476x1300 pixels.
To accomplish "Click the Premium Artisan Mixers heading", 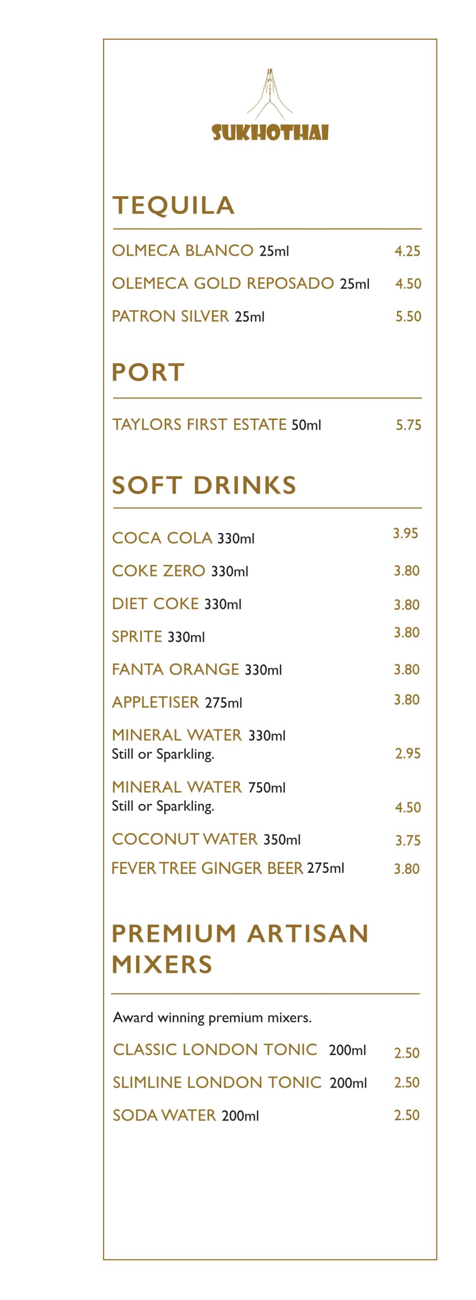I will 240,949.
